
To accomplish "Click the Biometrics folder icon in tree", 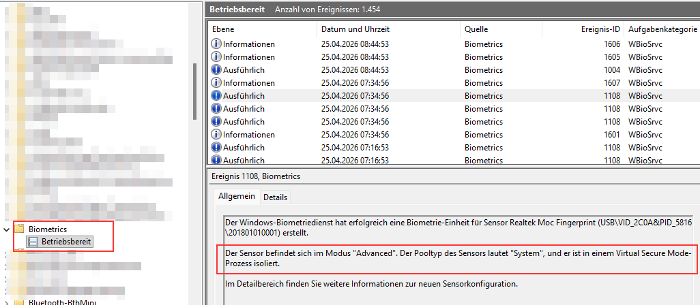I will [x=19, y=229].
